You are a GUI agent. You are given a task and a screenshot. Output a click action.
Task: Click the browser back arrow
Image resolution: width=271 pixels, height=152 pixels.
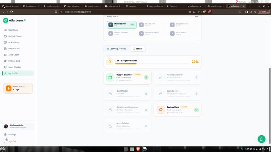pyautogui.click(x=3, y=12)
